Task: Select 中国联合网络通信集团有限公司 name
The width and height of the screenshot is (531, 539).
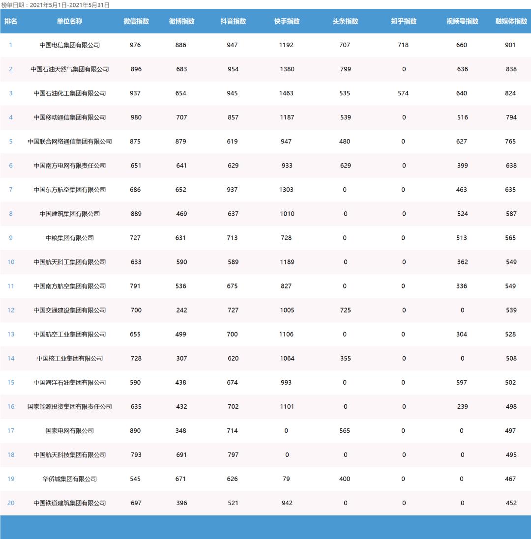Action: click(x=69, y=142)
